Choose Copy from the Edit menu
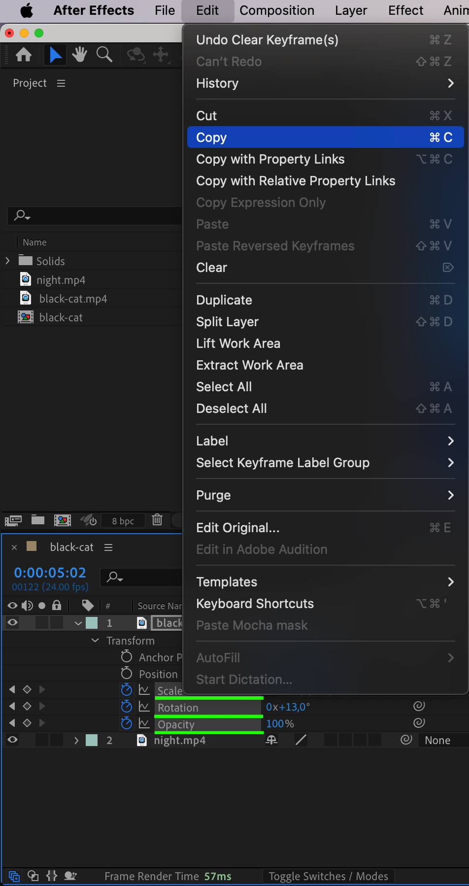This screenshot has height=886, width=469. click(325, 137)
